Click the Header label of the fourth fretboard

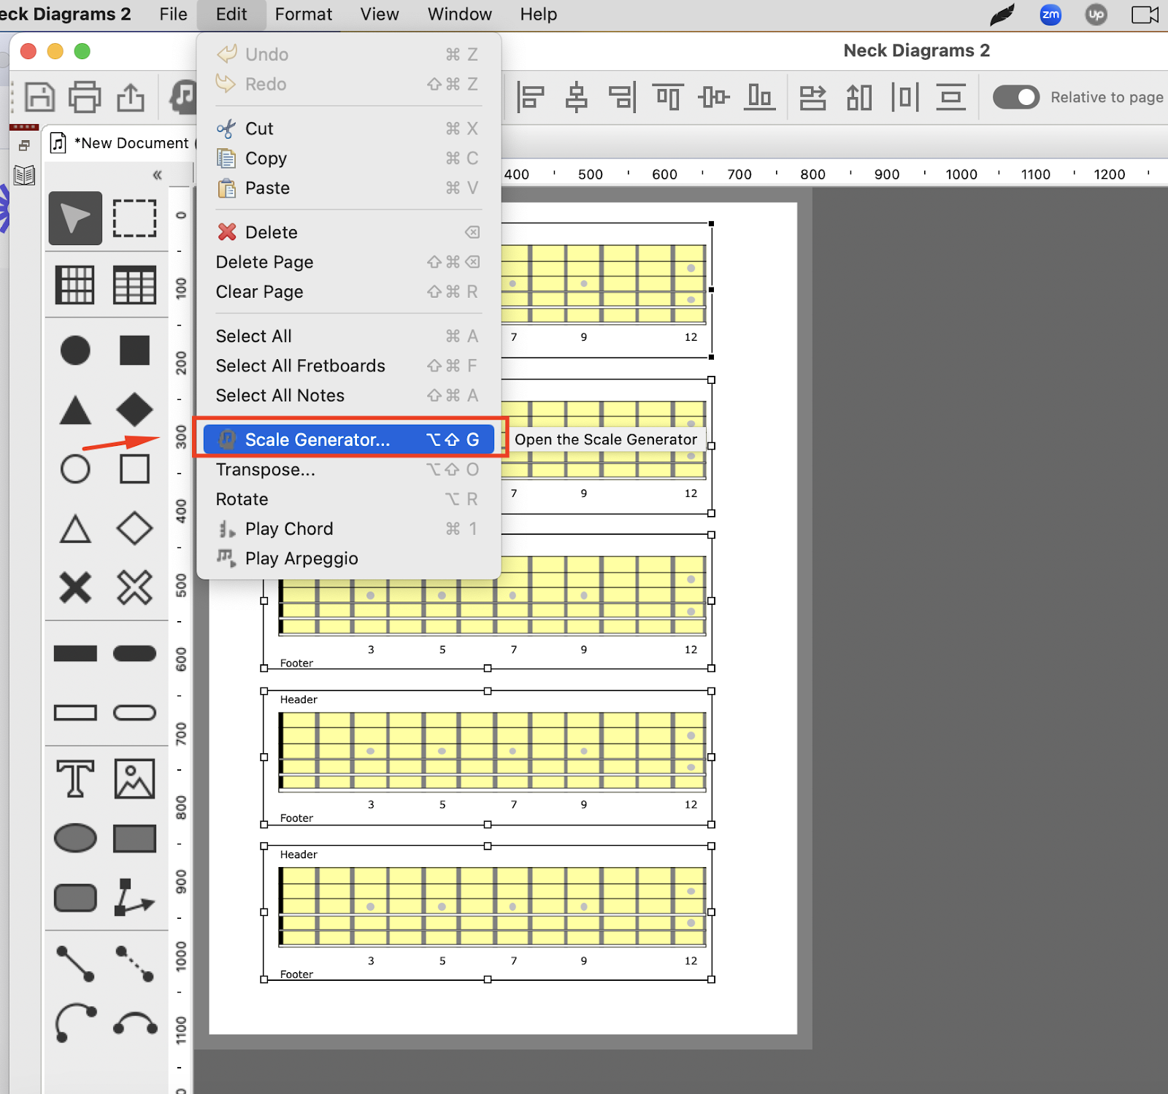pyautogui.click(x=299, y=699)
